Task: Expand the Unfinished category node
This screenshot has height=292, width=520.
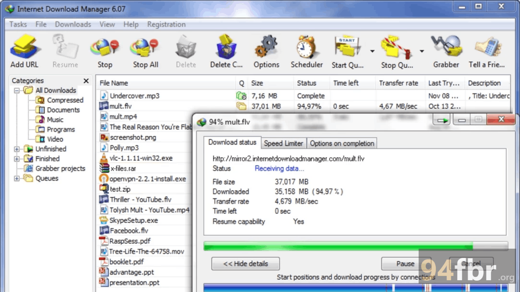Action: coord(17,149)
